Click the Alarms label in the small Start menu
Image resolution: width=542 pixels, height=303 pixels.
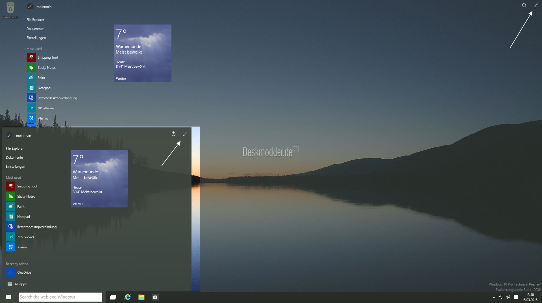pyautogui.click(x=22, y=247)
